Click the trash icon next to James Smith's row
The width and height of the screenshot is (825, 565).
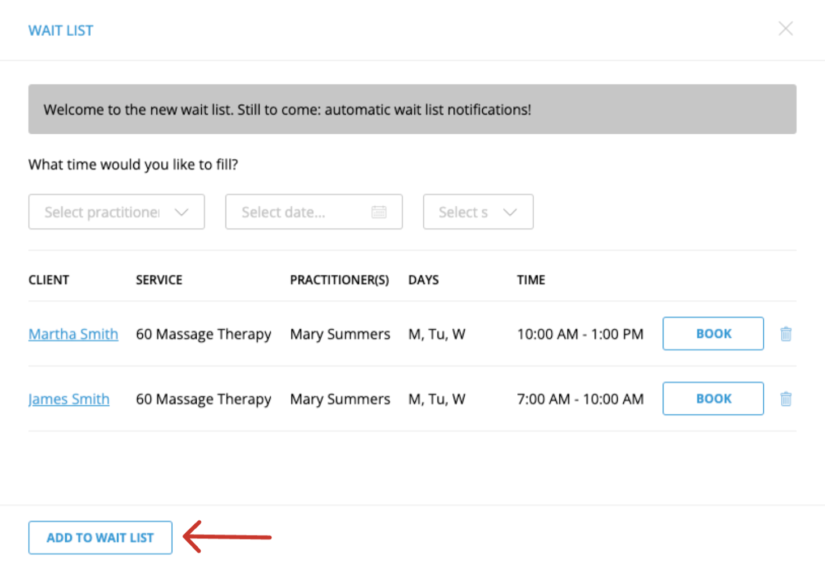(786, 398)
